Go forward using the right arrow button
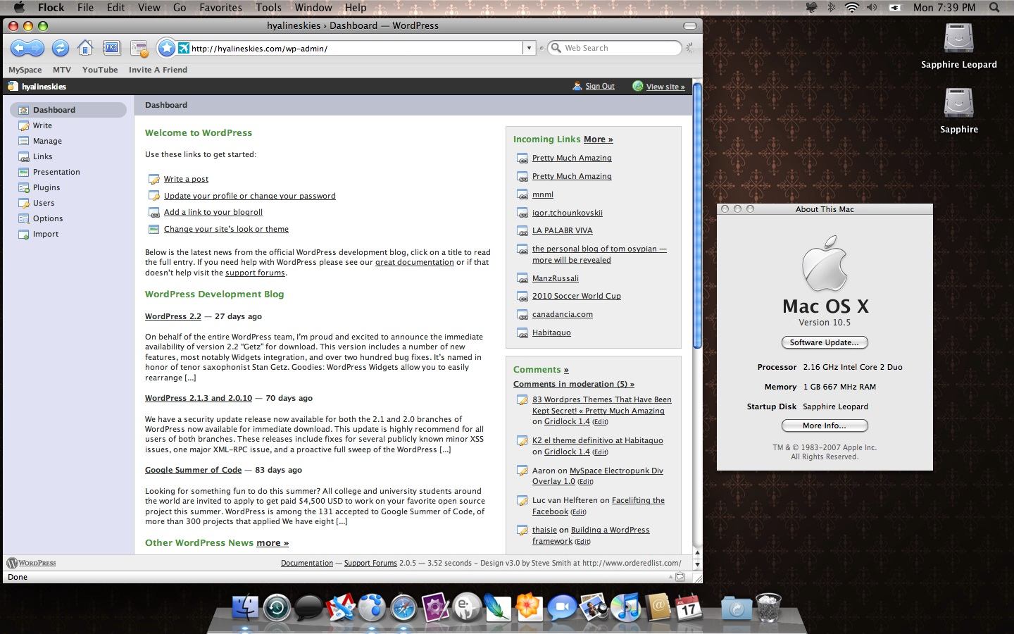This screenshot has height=634, width=1014. [x=37, y=48]
